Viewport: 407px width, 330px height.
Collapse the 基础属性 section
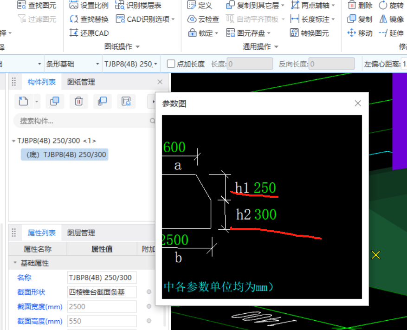(x=15, y=263)
